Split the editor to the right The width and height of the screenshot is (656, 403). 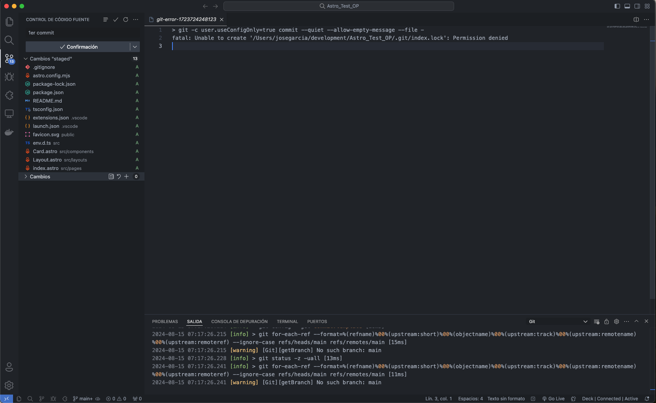click(x=636, y=20)
